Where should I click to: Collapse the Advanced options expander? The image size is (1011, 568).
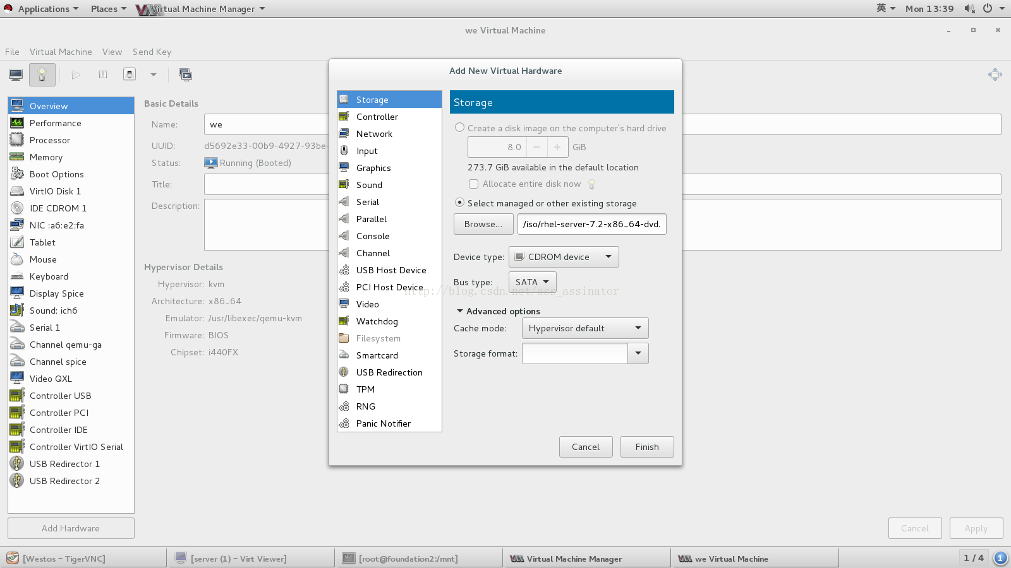pos(460,311)
